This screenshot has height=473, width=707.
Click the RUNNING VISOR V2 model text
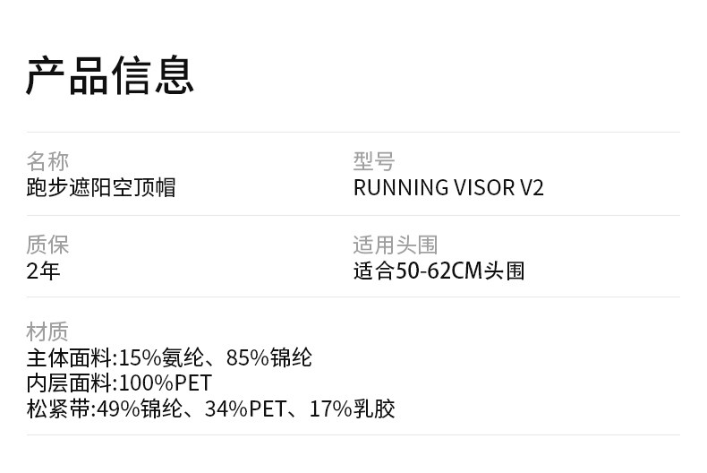447,188
